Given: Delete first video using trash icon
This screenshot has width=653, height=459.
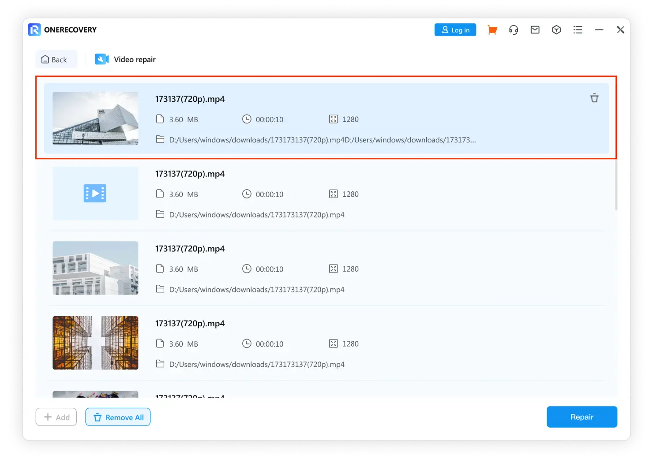Looking at the screenshot, I should (x=594, y=98).
